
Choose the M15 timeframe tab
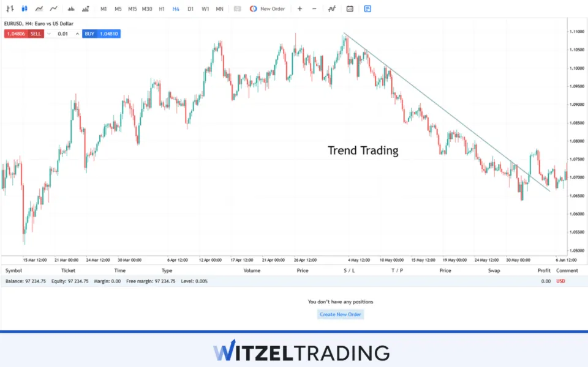pos(132,9)
